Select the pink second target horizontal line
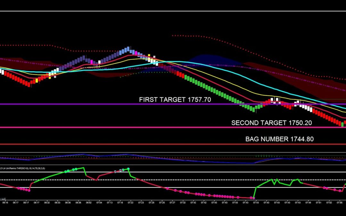Screen dimensions: 346x216 click(x=96, y=127)
